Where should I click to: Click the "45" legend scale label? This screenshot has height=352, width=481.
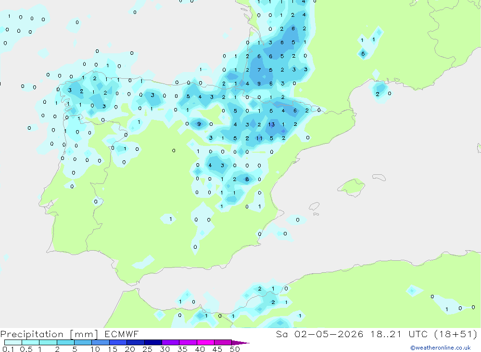pos(217,349)
